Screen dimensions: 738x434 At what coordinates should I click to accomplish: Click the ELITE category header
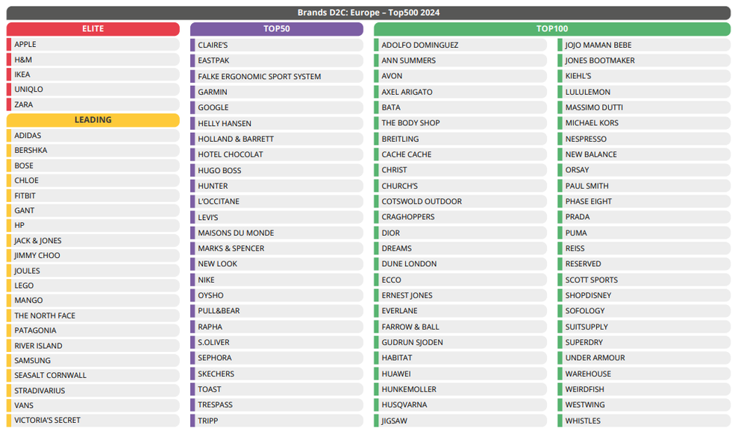93,28
